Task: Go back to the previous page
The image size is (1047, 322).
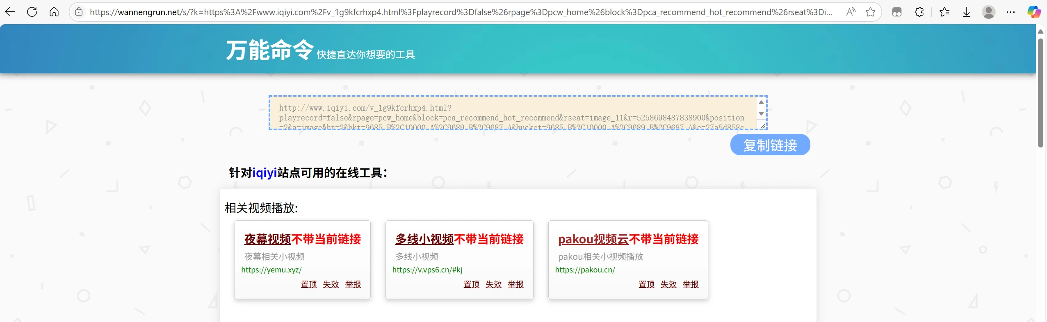Action: (10, 12)
